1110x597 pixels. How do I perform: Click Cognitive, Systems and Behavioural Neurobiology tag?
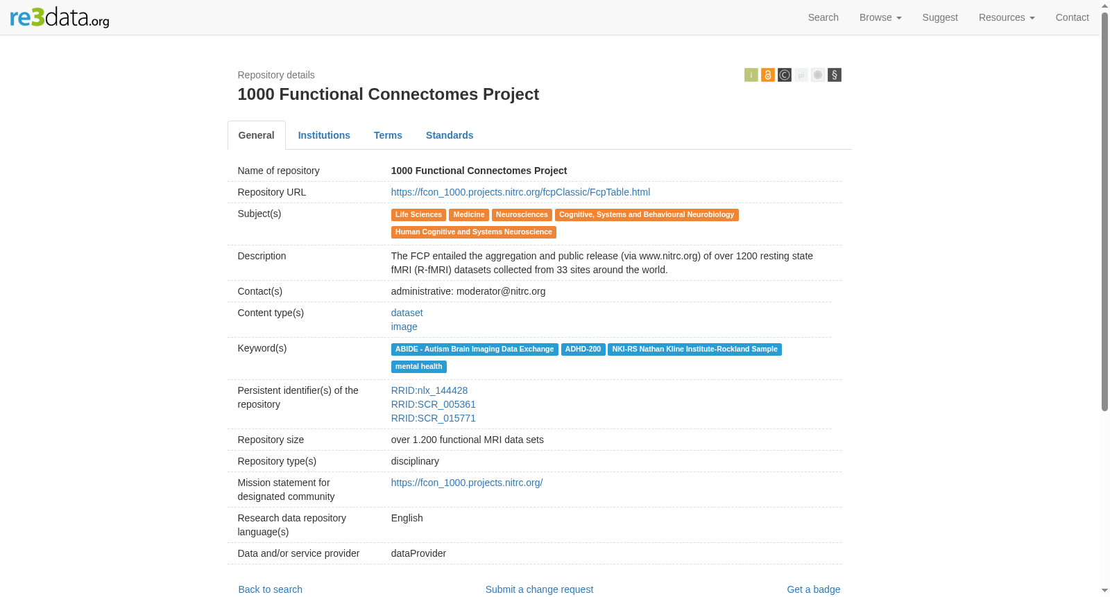pos(647,215)
